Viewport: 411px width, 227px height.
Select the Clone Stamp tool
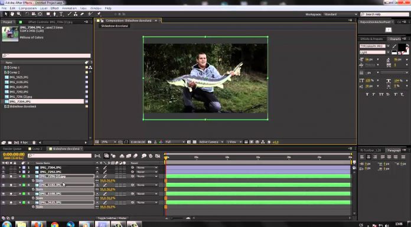[x=76, y=14]
